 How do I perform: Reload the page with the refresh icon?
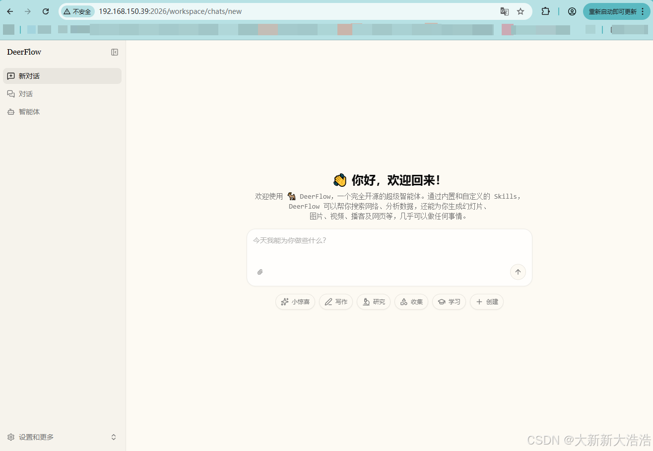[x=46, y=11]
